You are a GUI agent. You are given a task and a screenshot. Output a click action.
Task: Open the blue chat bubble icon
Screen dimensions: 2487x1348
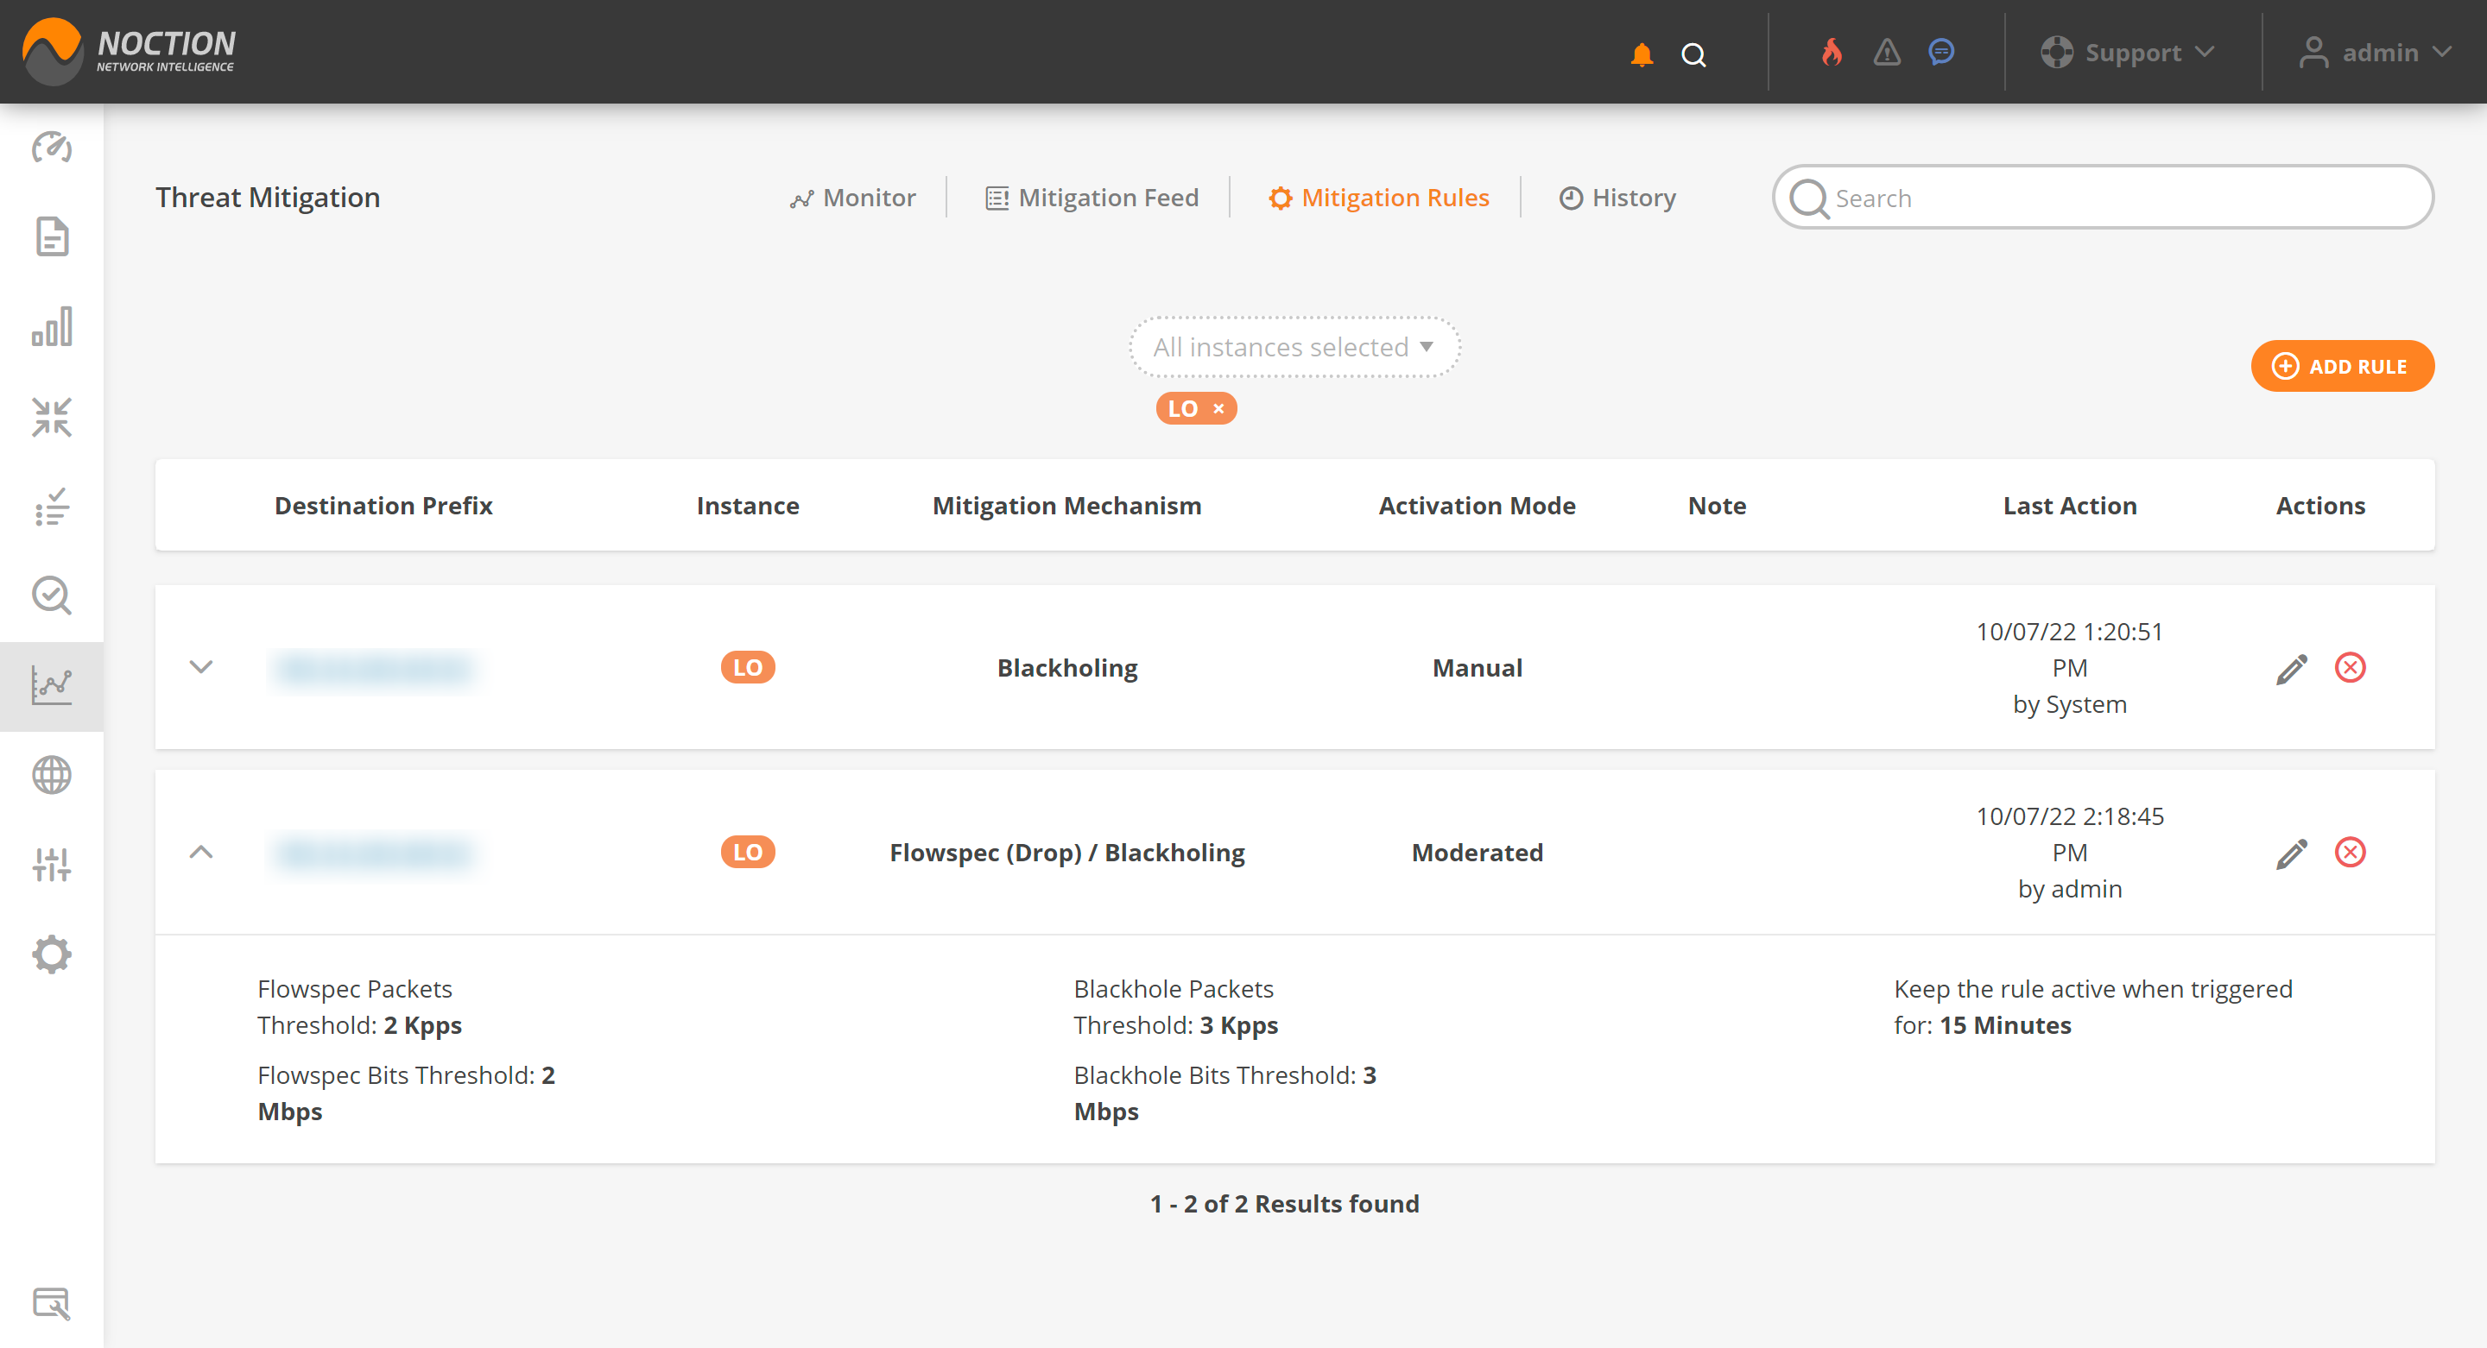tap(1941, 52)
